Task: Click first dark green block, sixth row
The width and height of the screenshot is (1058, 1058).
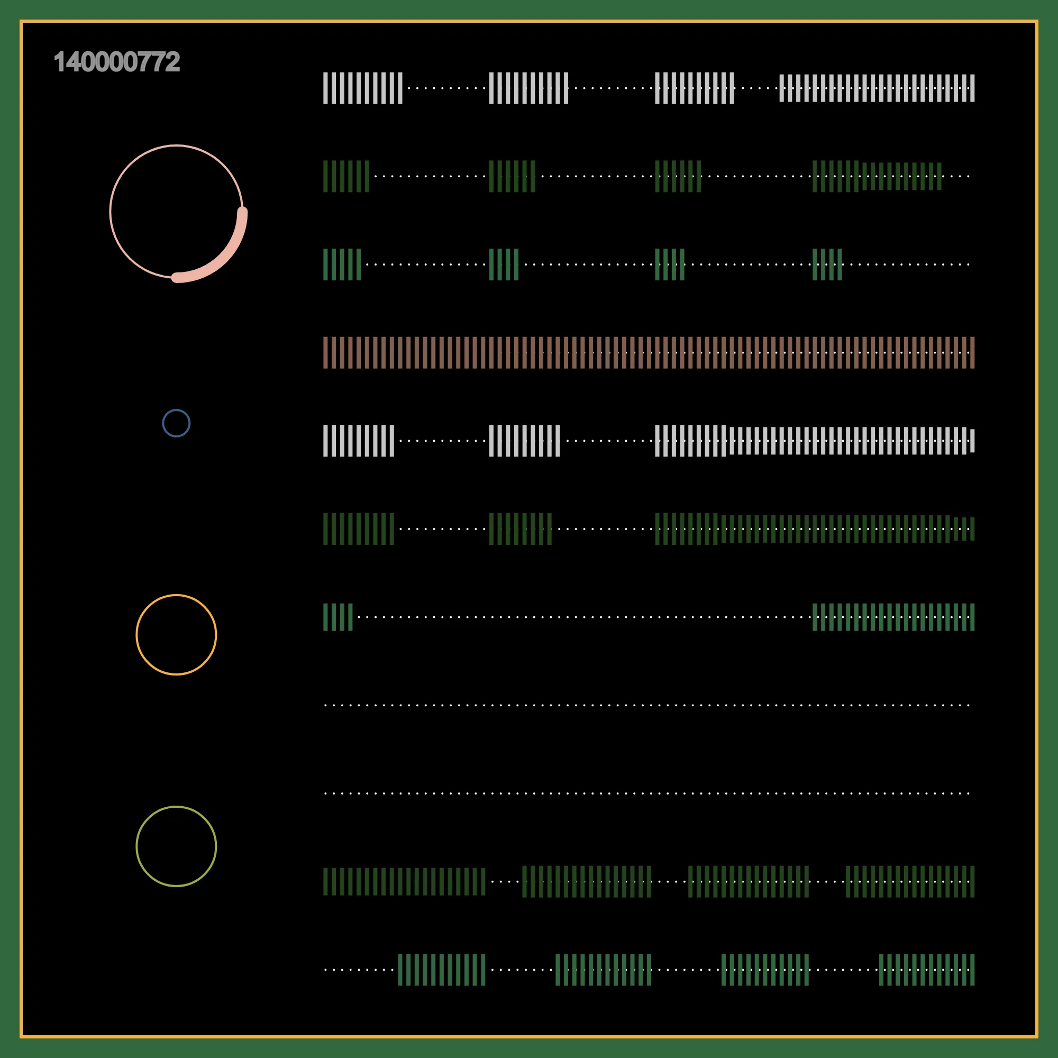Action: [359, 529]
